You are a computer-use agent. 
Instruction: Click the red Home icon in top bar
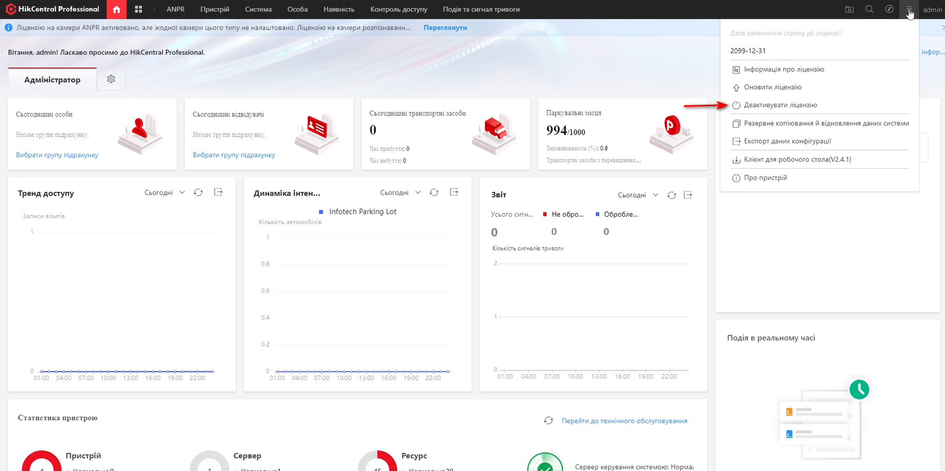pyautogui.click(x=116, y=9)
